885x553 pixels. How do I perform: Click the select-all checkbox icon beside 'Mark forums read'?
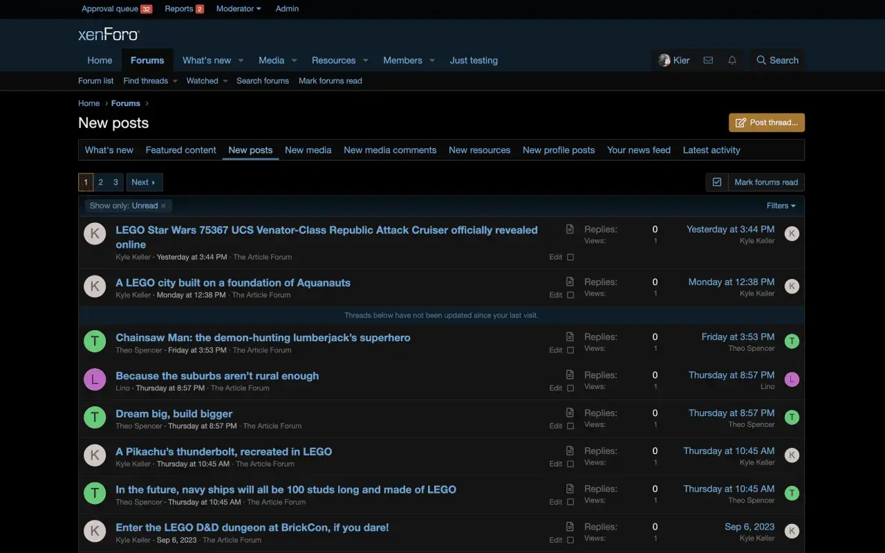[x=717, y=182]
